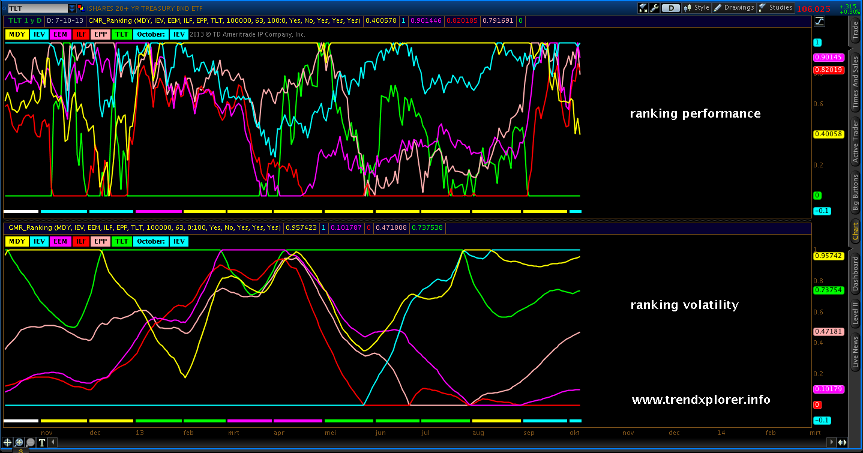Image resolution: width=863 pixels, height=453 pixels.
Task: Click the green TLT label in upper panel
Action: (x=122, y=34)
